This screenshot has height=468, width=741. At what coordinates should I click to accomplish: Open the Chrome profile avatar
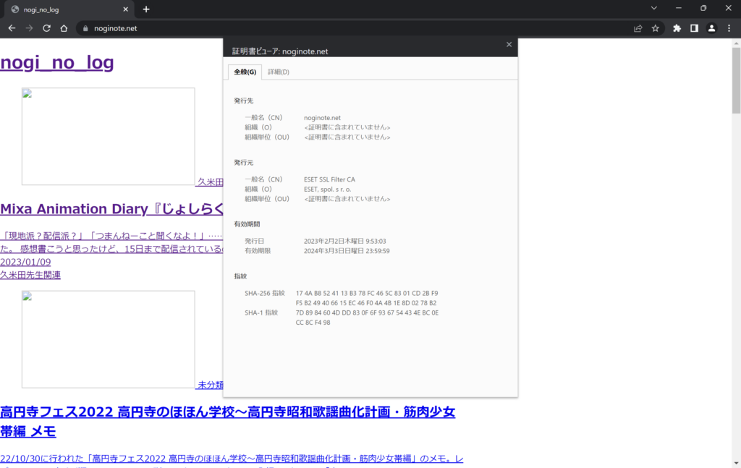click(711, 28)
